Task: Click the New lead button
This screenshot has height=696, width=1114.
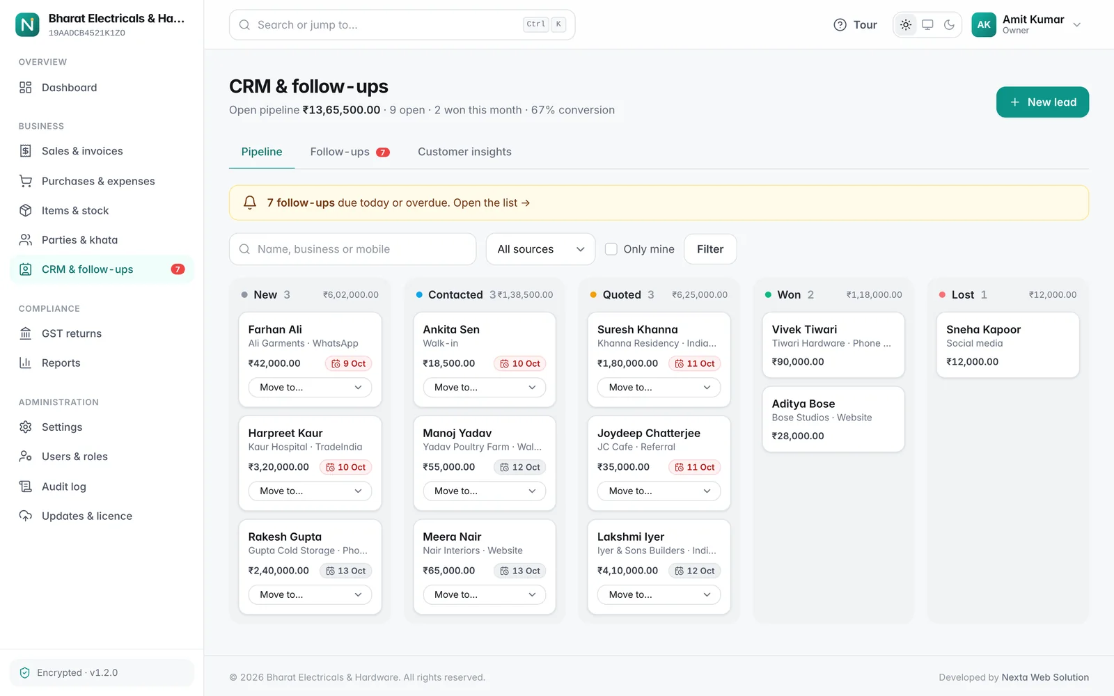Action: [1042, 102]
